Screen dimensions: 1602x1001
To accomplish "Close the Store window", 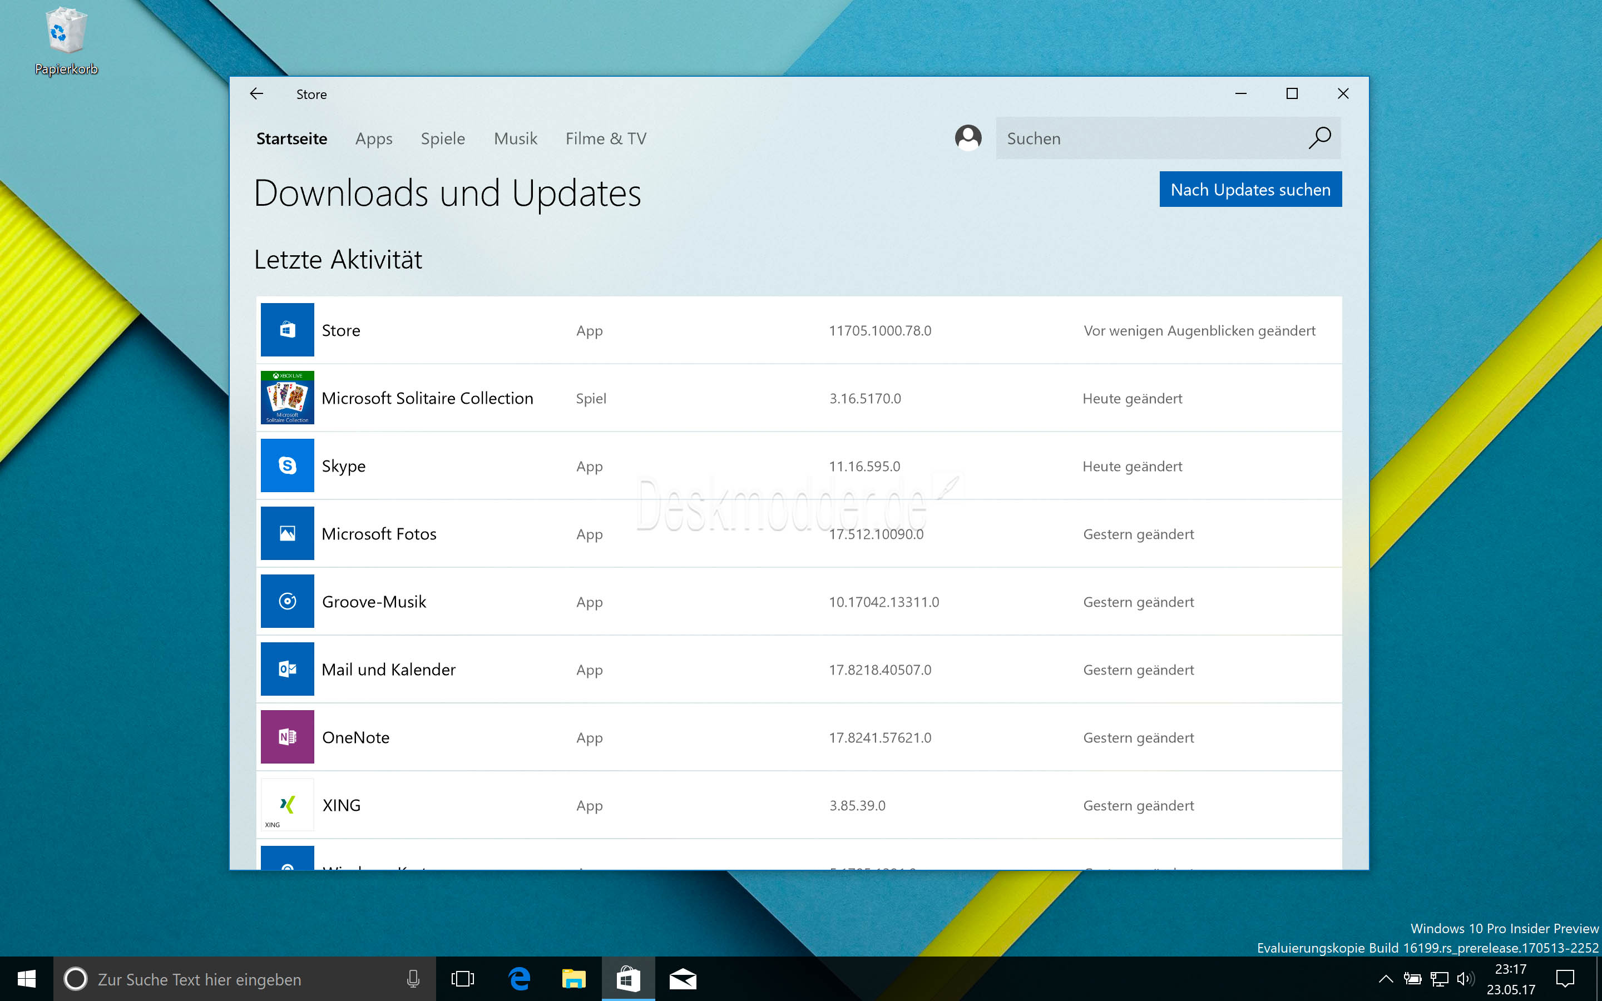I will 1343,93.
